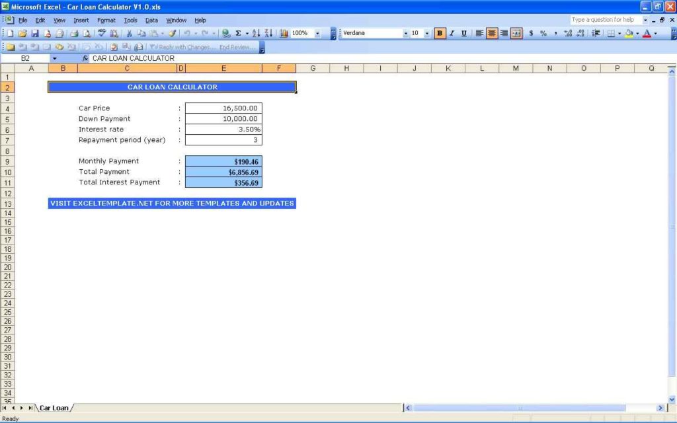The height and width of the screenshot is (423, 677).
Task: Apply Currency style with the dollar icon
Action: [531, 33]
